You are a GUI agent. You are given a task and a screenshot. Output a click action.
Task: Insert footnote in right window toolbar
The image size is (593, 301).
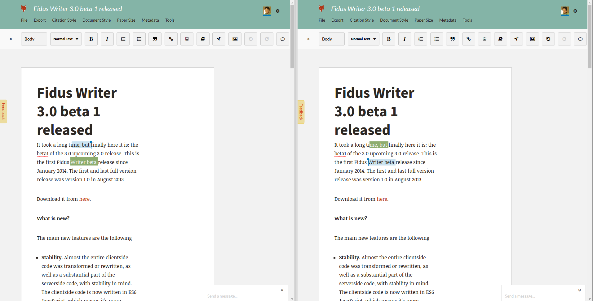[485, 39]
